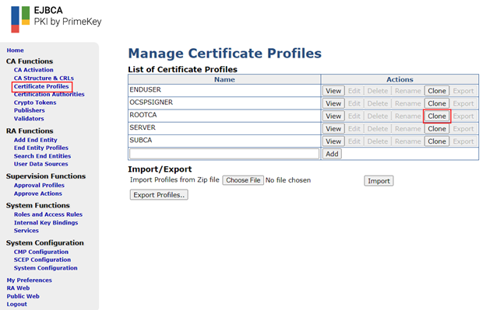
Task: Open the System Configuration link
Action: tap(45, 268)
